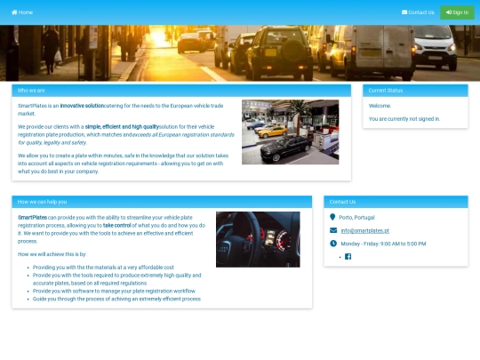Click the car showroom photo
The image size is (480, 360).
(290, 132)
